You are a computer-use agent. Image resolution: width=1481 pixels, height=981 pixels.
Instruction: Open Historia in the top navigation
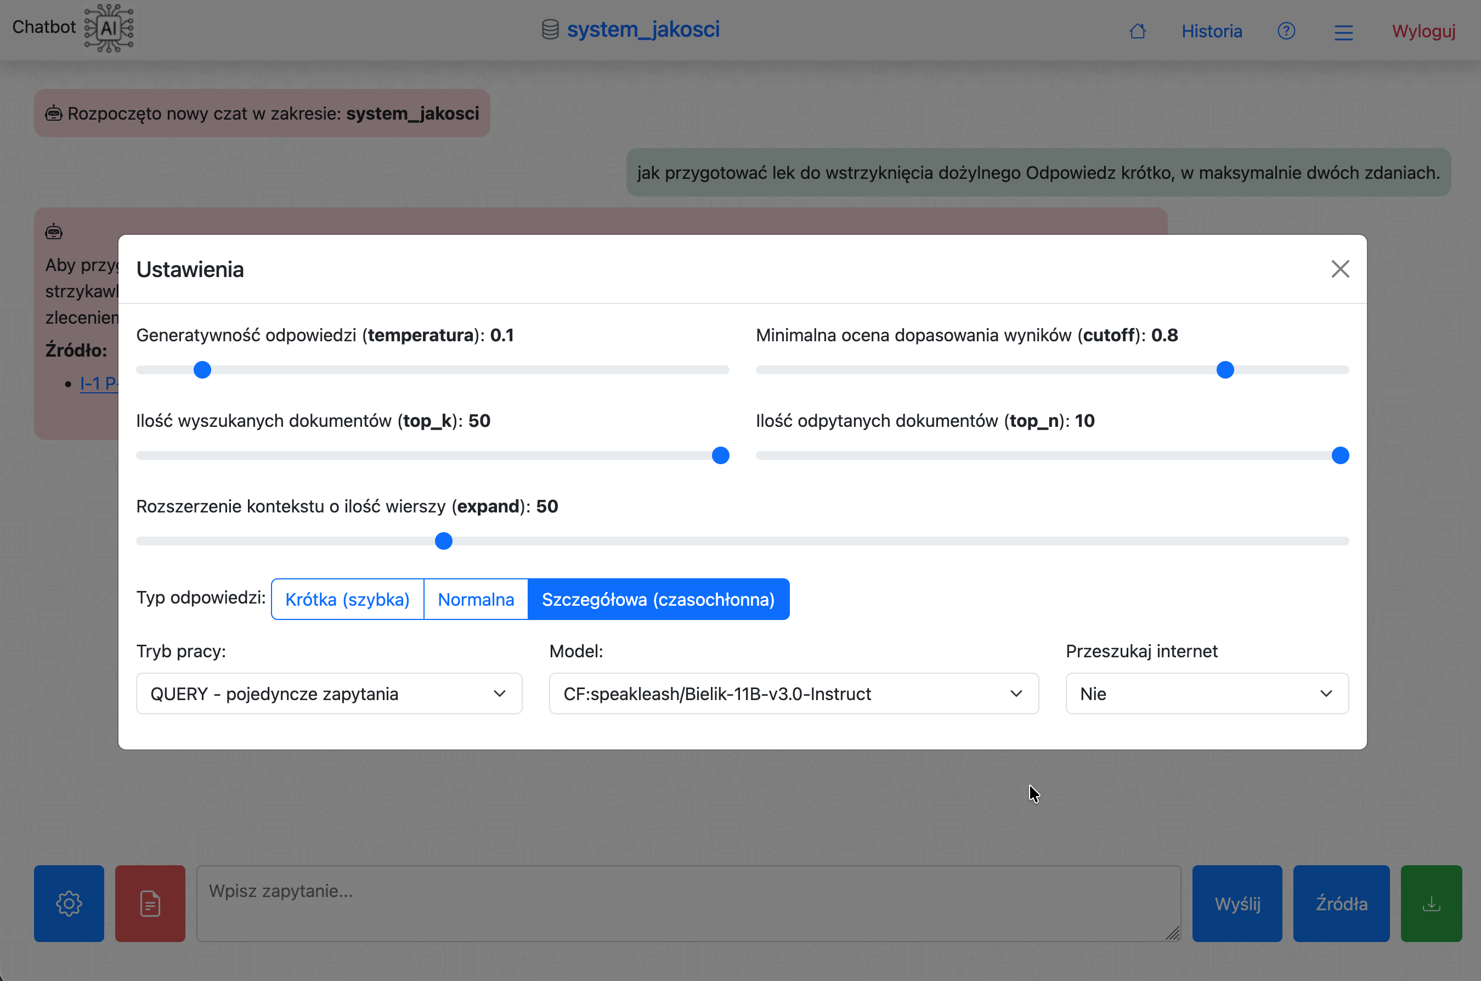[x=1211, y=31]
